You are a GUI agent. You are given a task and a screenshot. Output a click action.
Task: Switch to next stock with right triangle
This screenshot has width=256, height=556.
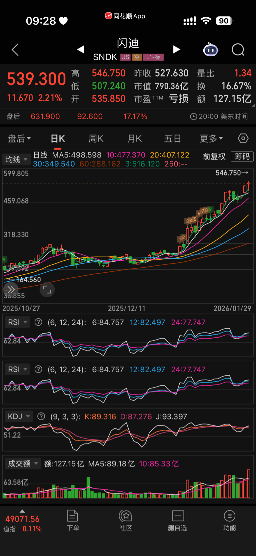(x=177, y=50)
